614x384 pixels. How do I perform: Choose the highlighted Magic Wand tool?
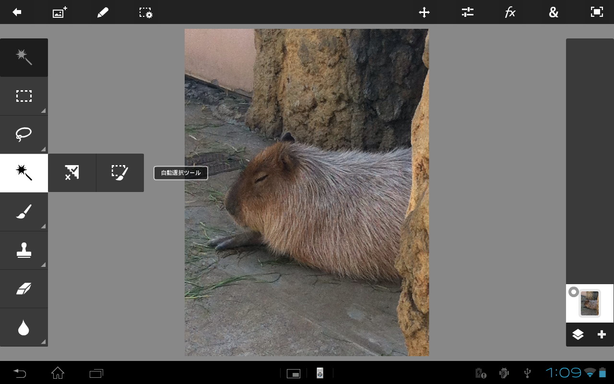click(x=24, y=173)
